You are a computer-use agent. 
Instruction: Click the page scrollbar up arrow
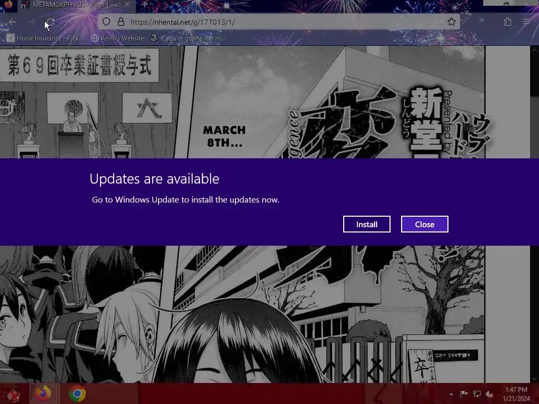535,50
